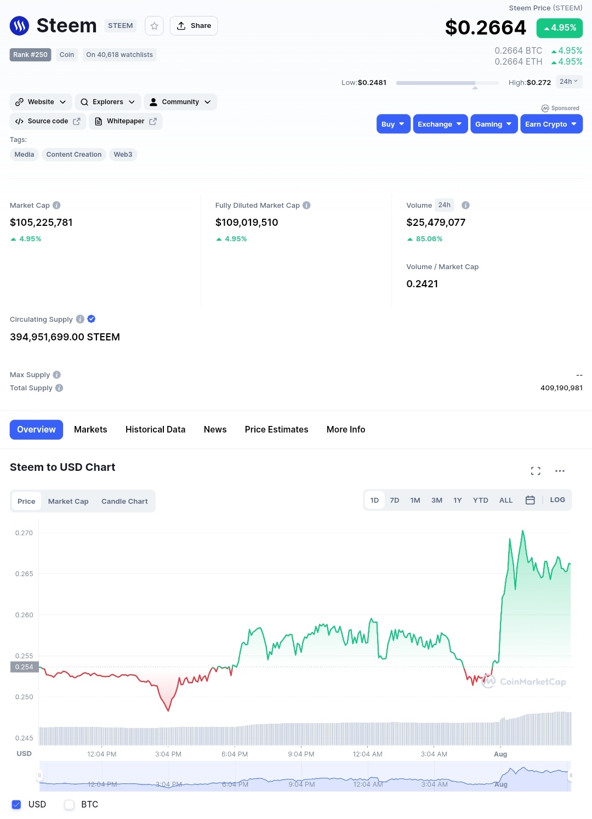Click the Steem logo icon
The image size is (592, 819).
pyautogui.click(x=19, y=26)
